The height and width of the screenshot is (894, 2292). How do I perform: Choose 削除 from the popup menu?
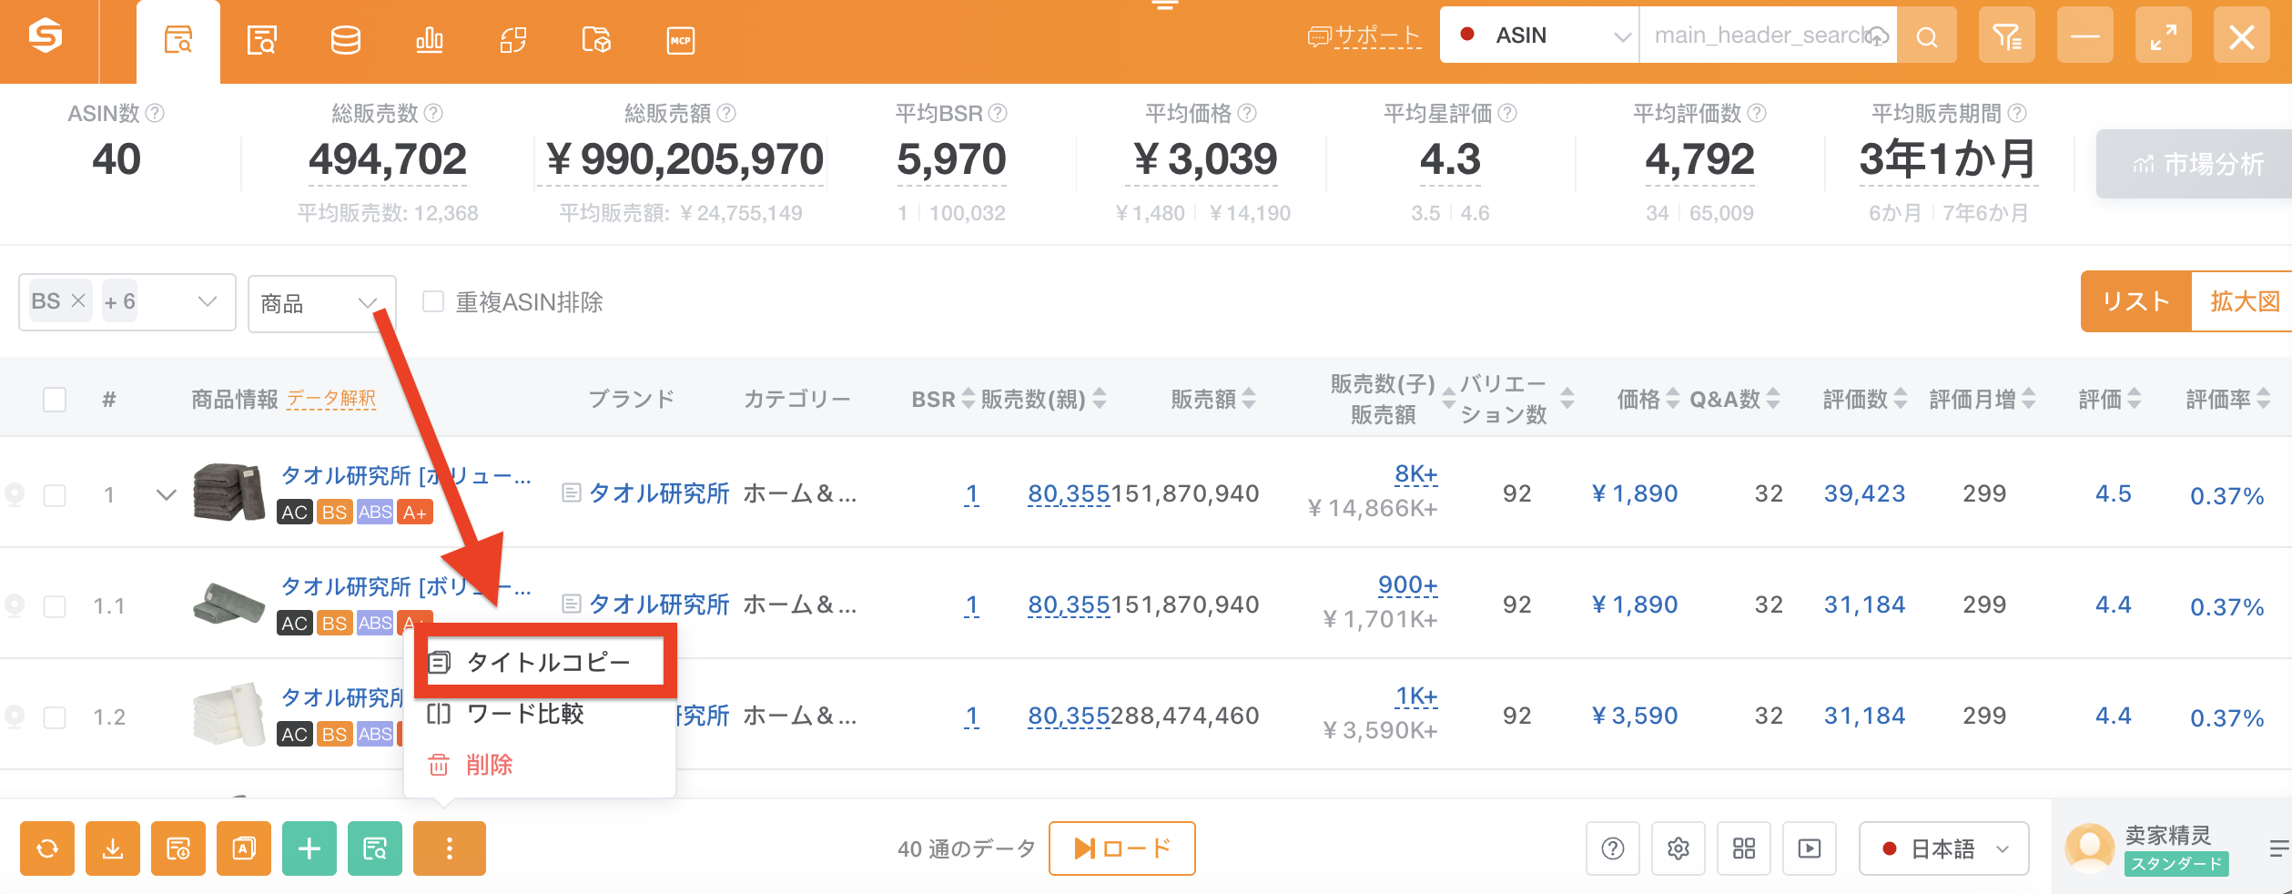click(x=539, y=765)
